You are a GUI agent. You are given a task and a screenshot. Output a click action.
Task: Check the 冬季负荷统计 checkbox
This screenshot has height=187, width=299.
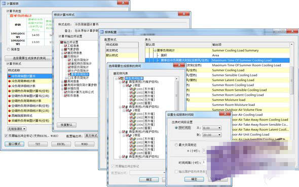pos(69,78)
